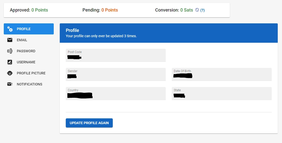Click the Approved 0 Points balance

coord(29,10)
